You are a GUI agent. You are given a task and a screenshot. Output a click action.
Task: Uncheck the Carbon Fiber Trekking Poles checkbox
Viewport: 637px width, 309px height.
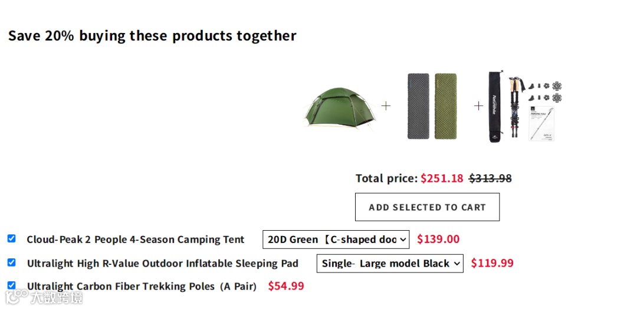pos(11,285)
